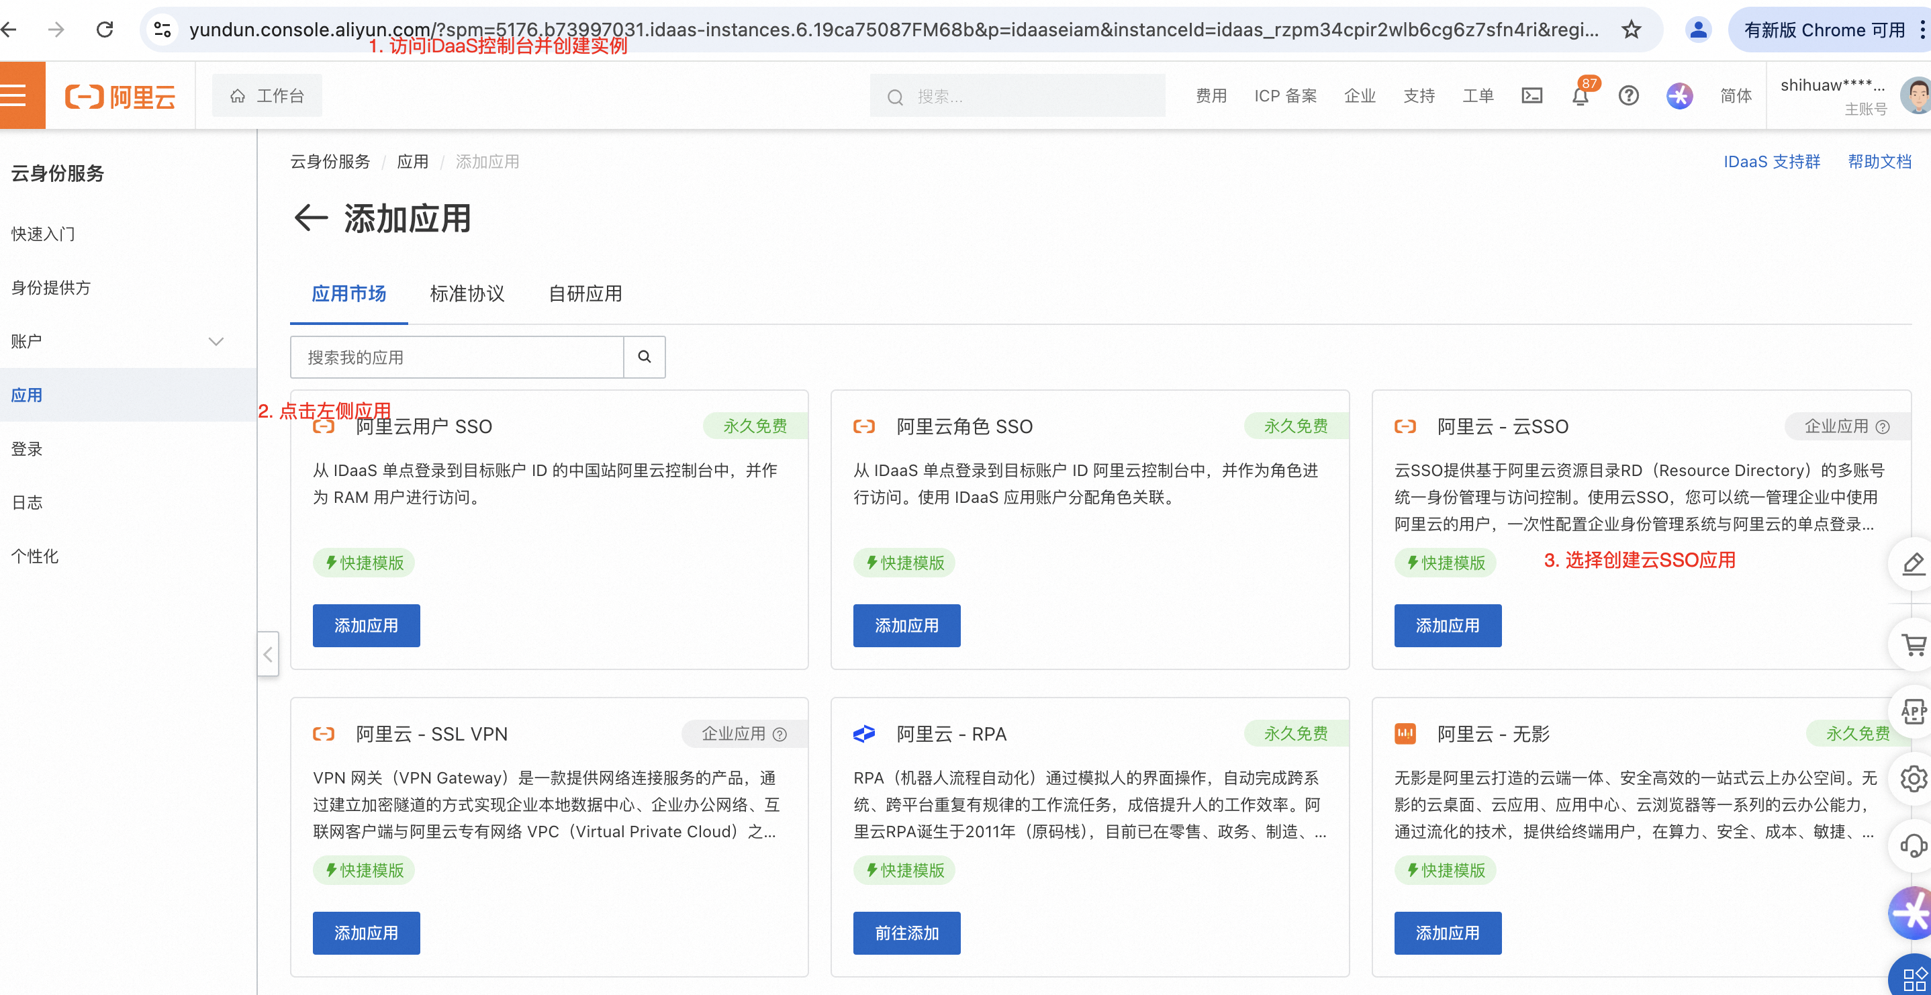Open the shopping cart floating icon
The height and width of the screenshot is (995, 1931).
1913,646
